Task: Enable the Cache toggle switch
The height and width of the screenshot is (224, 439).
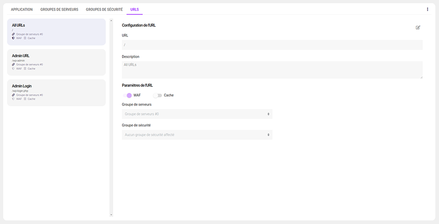Action: click(158, 95)
